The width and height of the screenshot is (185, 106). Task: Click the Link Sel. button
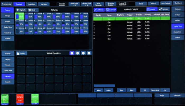(99, 10)
